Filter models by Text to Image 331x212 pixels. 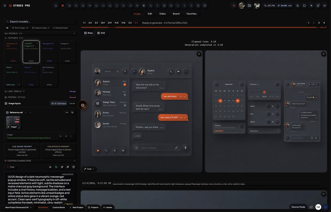pos(20,28)
